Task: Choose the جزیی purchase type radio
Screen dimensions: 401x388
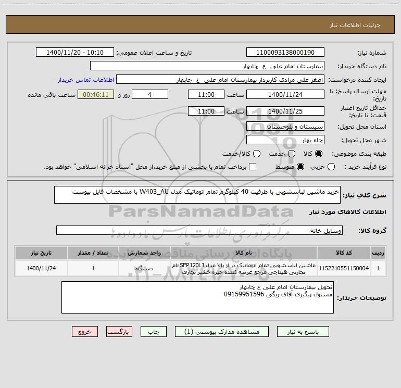Action: coord(331,167)
